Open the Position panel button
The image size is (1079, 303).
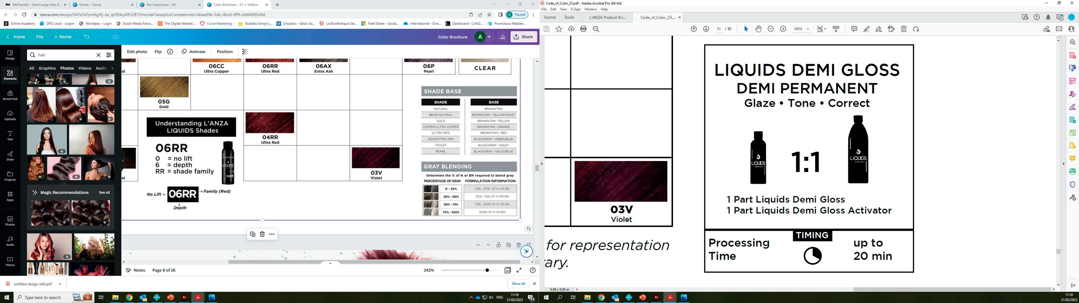click(x=224, y=52)
